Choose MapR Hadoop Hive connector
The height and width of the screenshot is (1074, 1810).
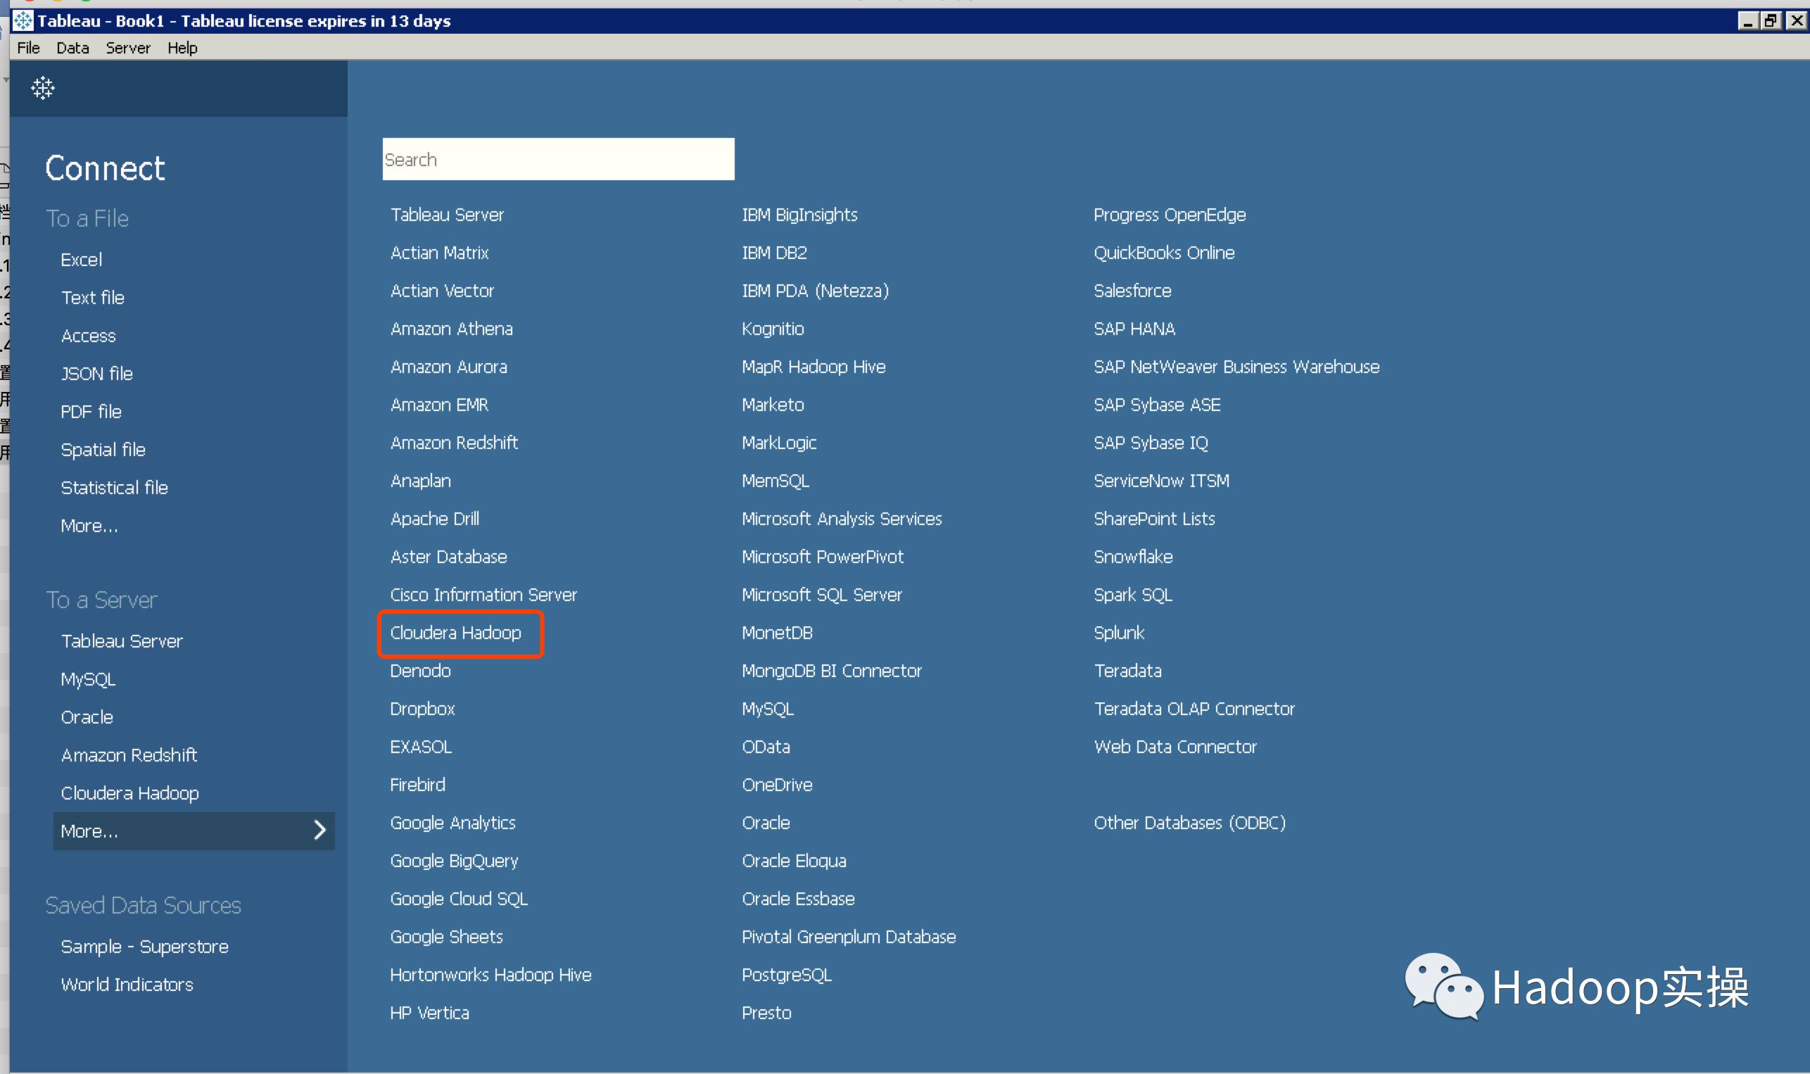pyautogui.click(x=814, y=367)
